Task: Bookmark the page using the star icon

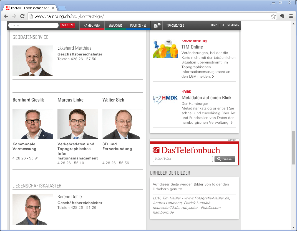Action: click(x=273, y=16)
